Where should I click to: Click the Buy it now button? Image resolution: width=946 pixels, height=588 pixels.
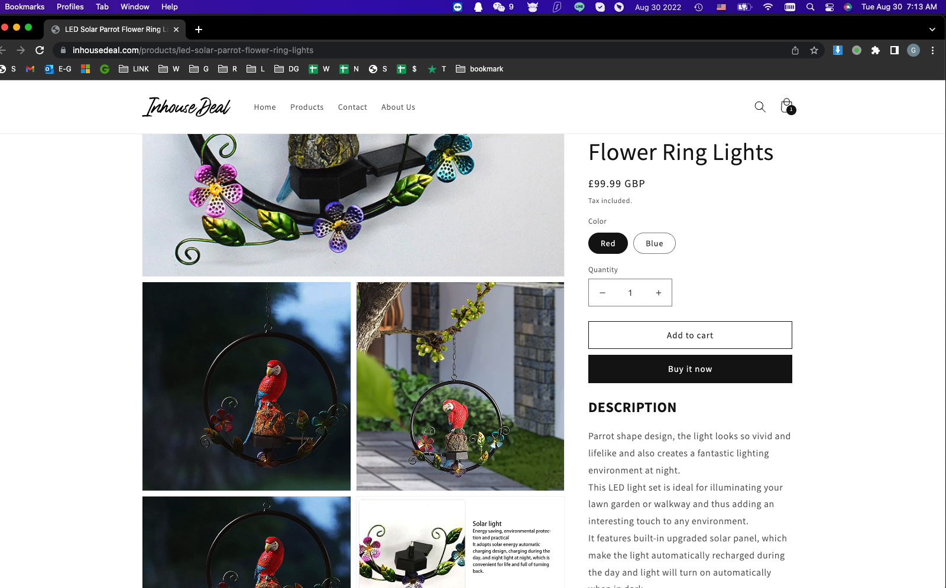(x=690, y=369)
